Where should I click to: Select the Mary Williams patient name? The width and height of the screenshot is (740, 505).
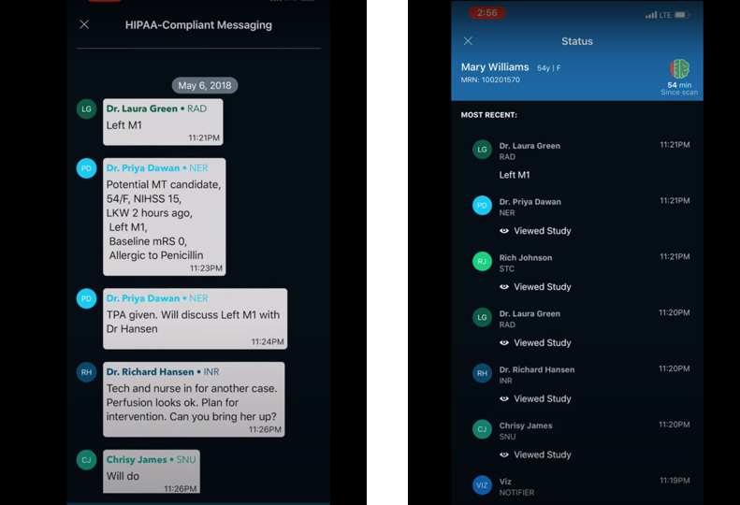click(x=495, y=67)
